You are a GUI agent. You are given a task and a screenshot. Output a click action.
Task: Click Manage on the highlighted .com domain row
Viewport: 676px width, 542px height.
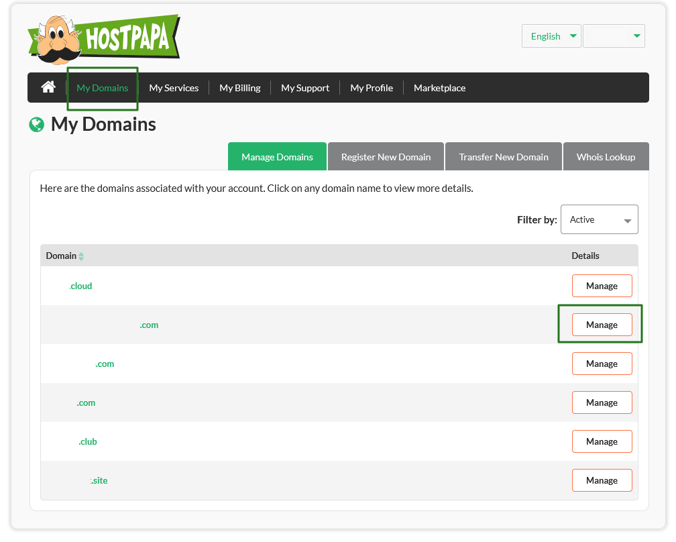[602, 325]
